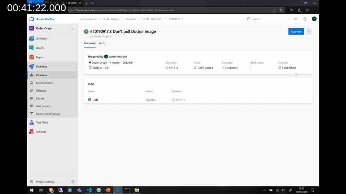Open Task View in taskbar
This screenshot has height=194, width=346.
point(41,190)
